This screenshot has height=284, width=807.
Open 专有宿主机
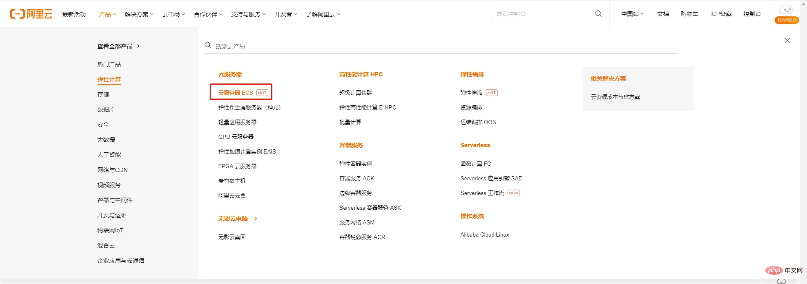click(232, 181)
